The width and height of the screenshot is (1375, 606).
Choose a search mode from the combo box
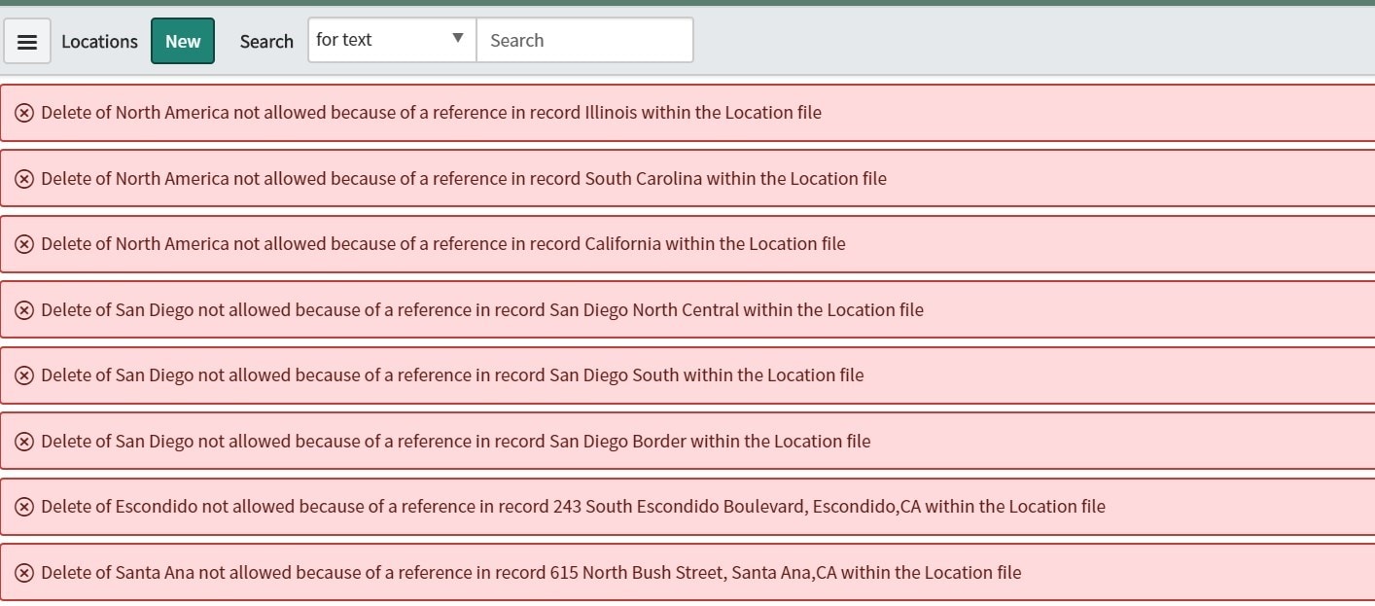[389, 40]
